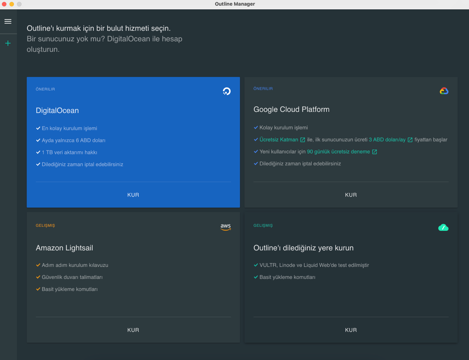This screenshot has height=360, width=469.
Task: Select the Google Cloud Platform title
Action: 291,109
